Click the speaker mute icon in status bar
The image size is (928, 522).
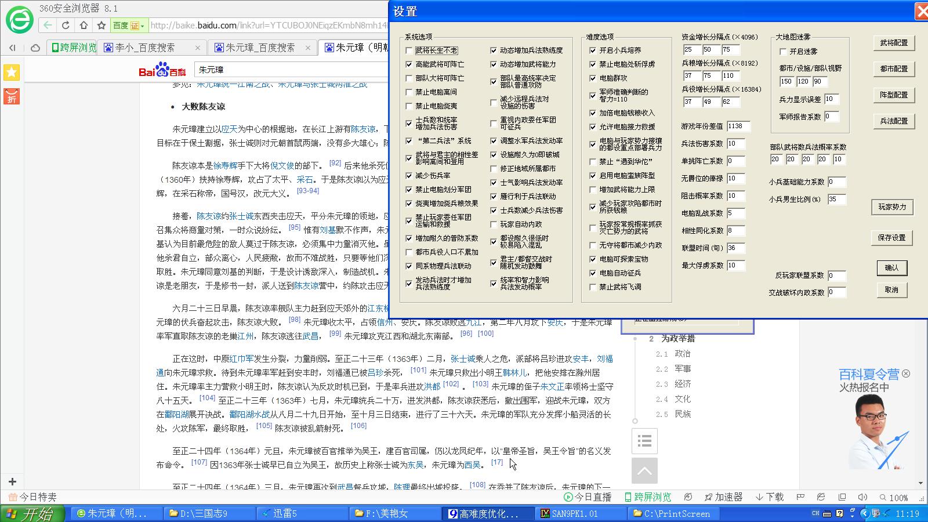(x=862, y=497)
